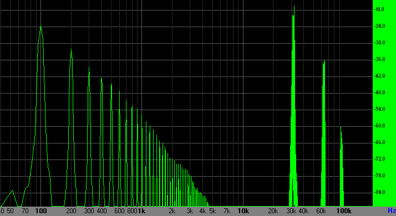Click the 300 frequency axis label

[89, 211]
